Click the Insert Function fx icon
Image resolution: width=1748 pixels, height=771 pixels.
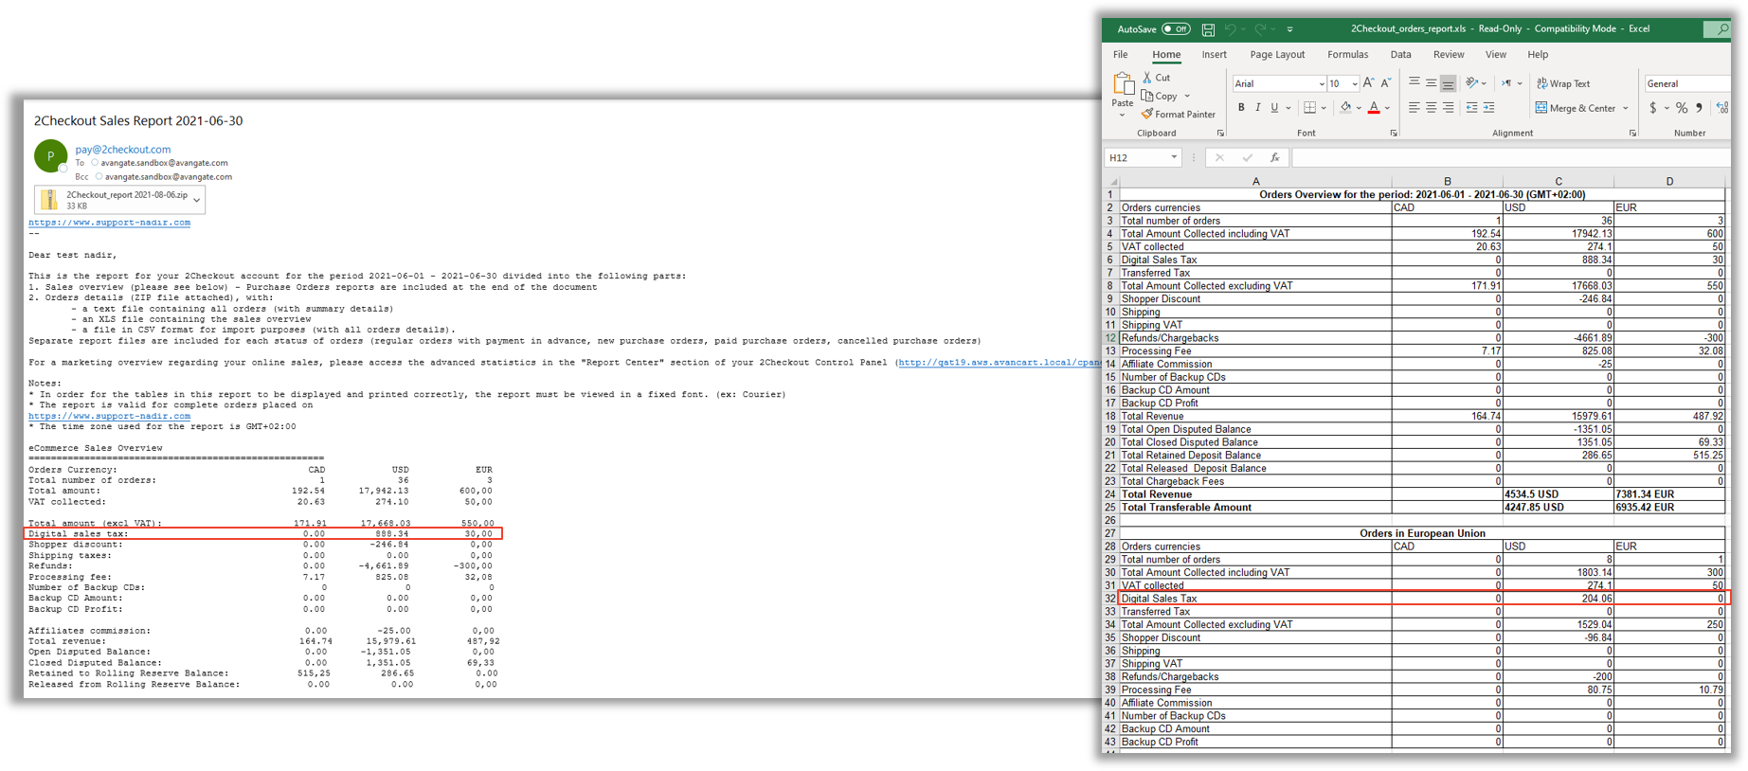point(1275,158)
